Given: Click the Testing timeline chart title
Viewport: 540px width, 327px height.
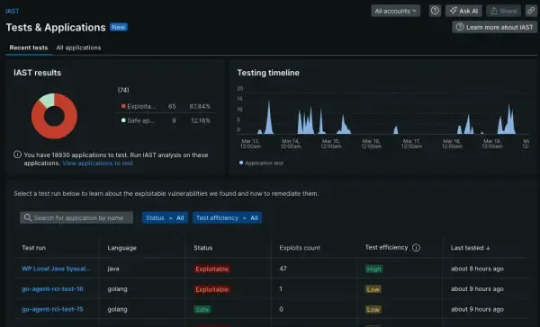Looking at the screenshot, I should click(x=268, y=73).
